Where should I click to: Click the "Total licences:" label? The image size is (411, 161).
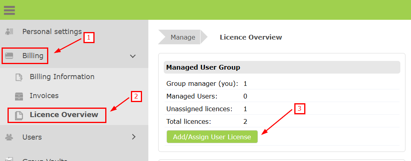(189, 122)
